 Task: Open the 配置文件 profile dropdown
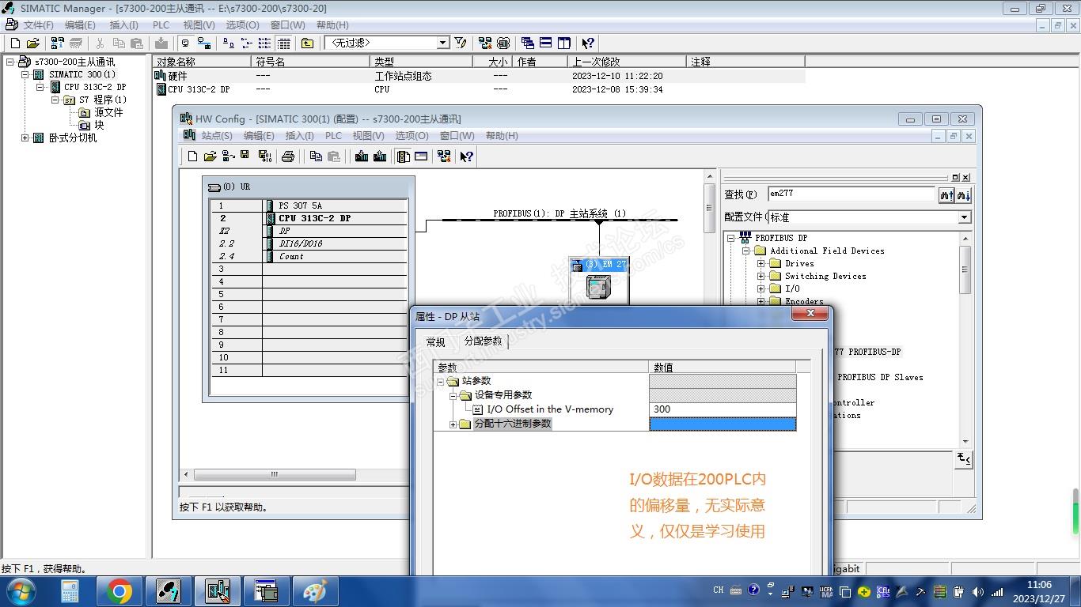click(x=964, y=217)
